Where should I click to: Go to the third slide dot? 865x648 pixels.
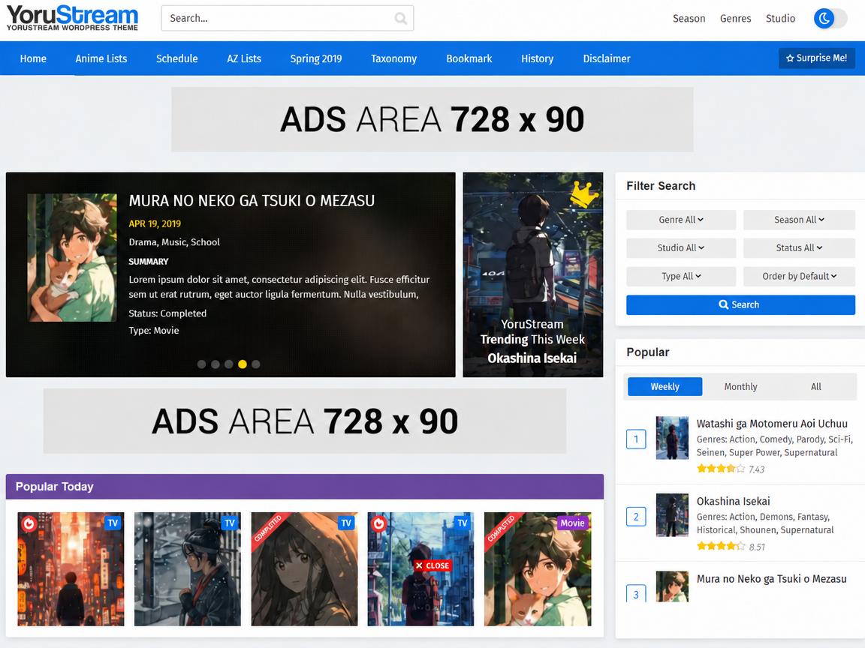coord(228,364)
